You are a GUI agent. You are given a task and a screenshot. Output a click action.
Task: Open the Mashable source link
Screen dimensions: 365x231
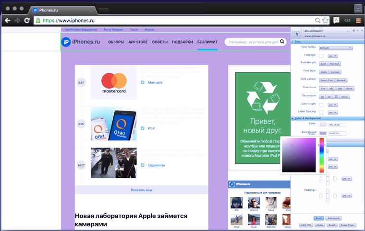coord(155,82)
